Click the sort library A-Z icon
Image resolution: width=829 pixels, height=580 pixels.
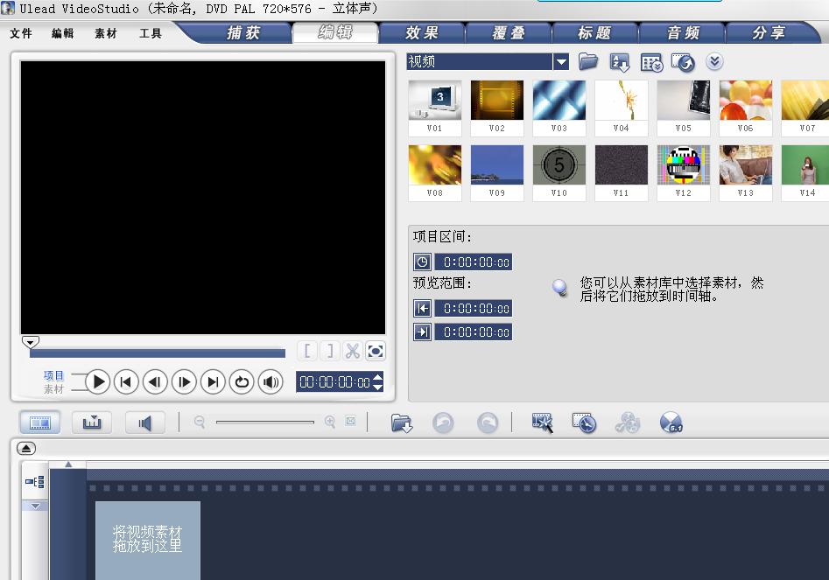click(x=620, y=61)
